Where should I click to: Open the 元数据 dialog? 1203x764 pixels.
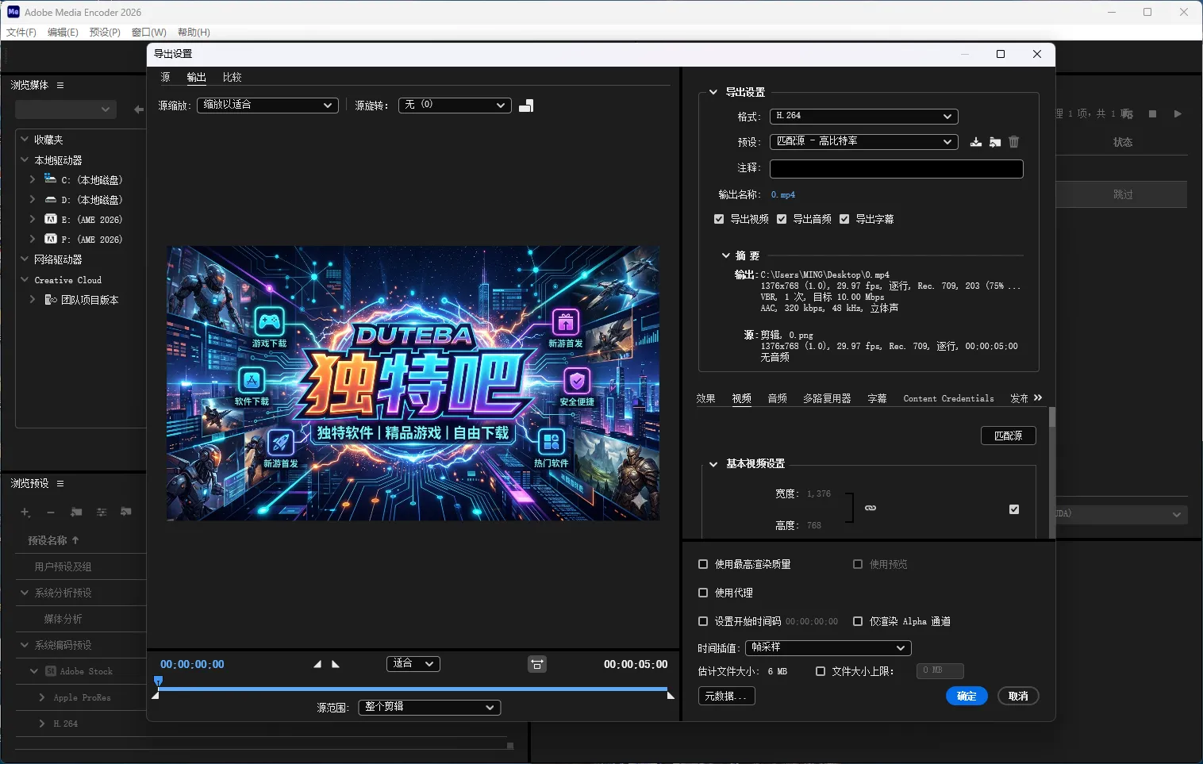(x=725, y=696)
